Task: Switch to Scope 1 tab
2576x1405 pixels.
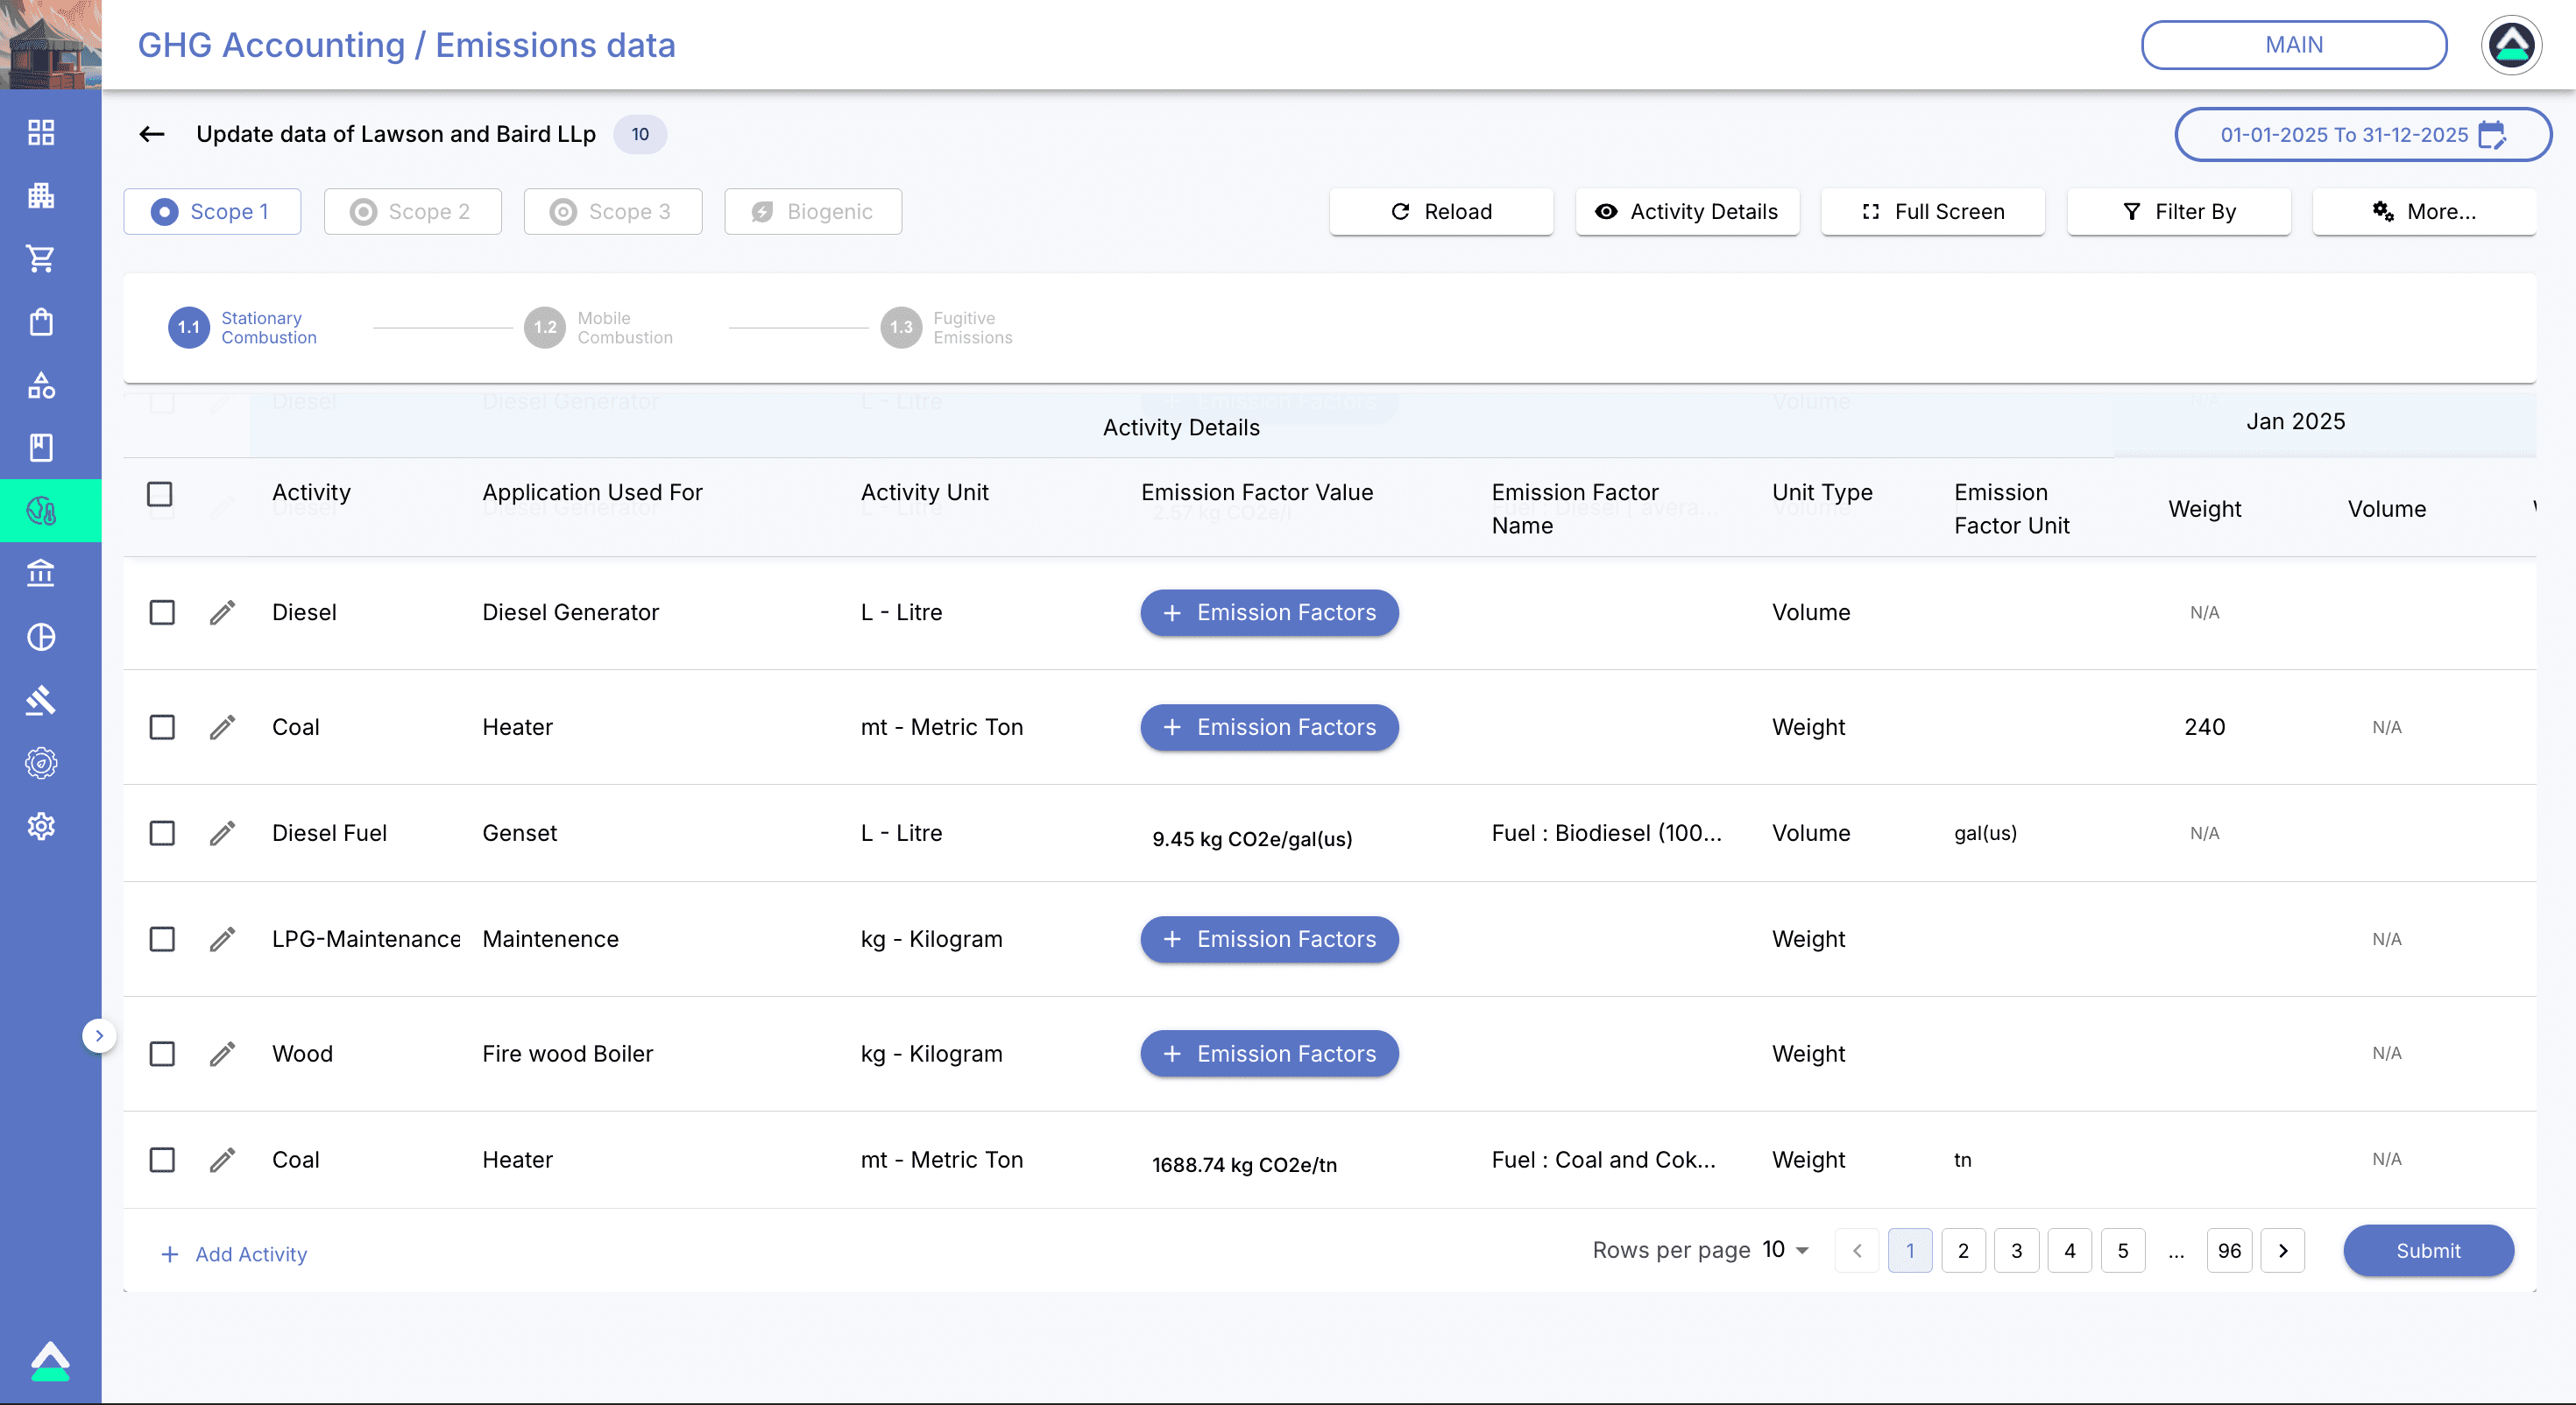Action: coord(212,212)
